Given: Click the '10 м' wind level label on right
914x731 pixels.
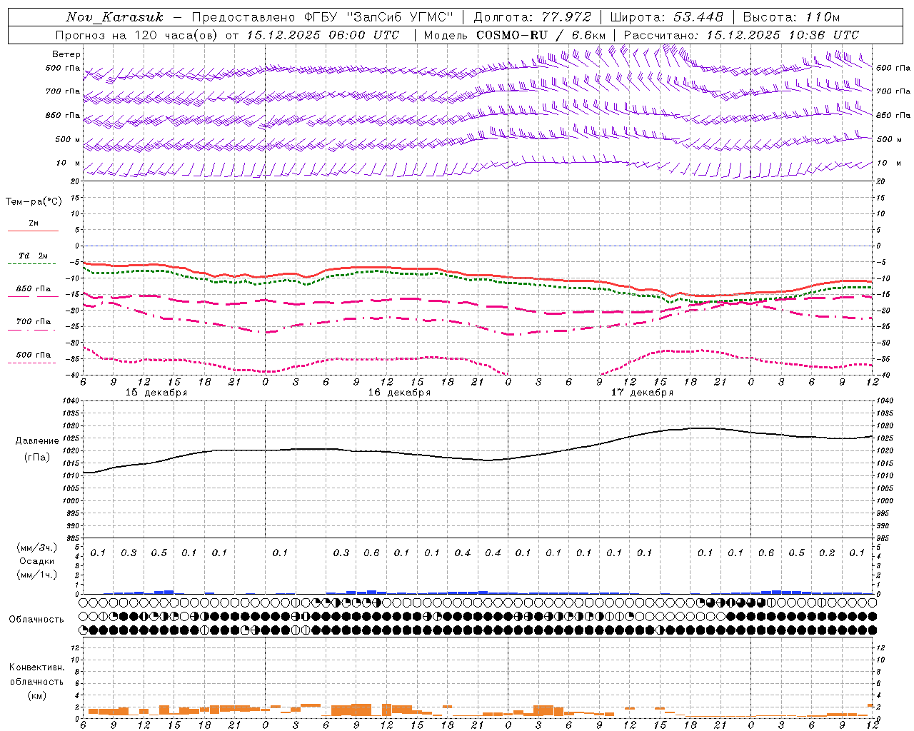Looking at the screenshot, I should (889, 163).
